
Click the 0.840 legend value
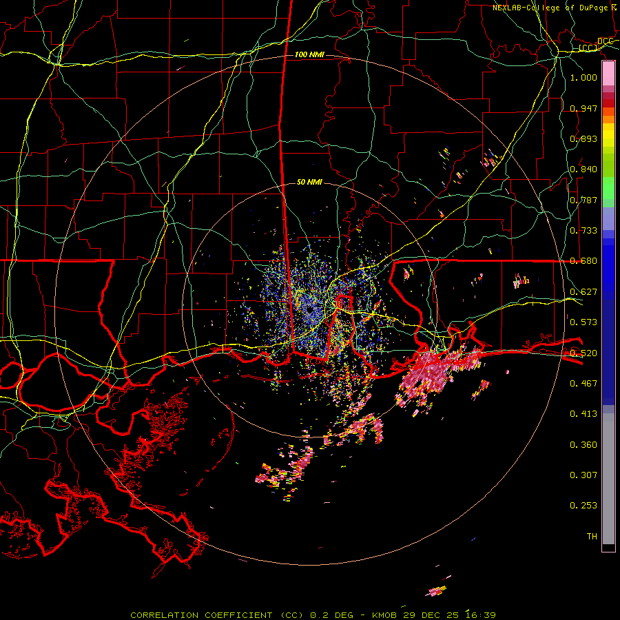point(583,169)
